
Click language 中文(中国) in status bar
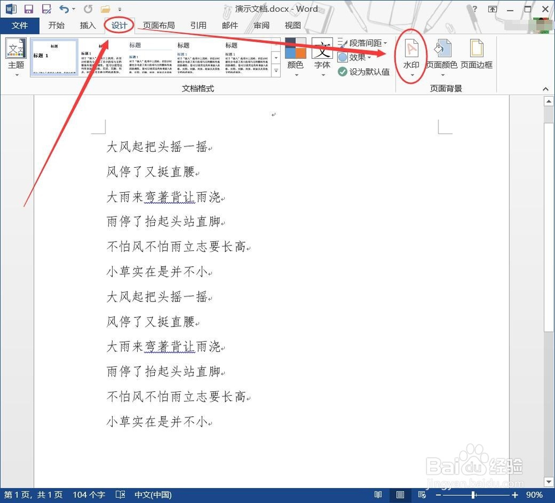153,495
